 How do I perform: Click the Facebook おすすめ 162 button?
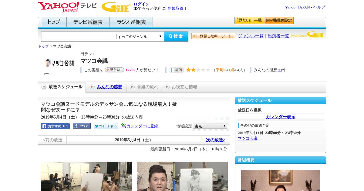coord(55,126)
